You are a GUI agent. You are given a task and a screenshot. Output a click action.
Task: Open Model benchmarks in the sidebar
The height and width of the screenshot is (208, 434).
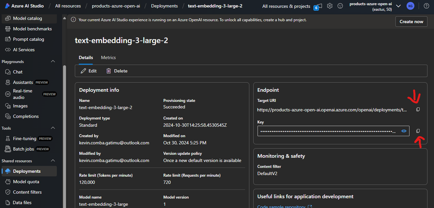(29, 29)
